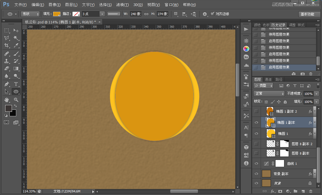Open the 图层(L) menu

71,5
